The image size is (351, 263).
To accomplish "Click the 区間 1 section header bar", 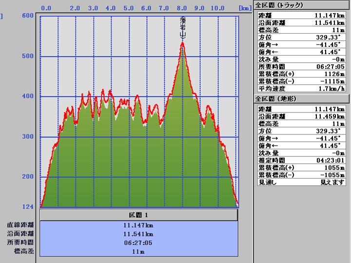I will click(x=139, y=215).
